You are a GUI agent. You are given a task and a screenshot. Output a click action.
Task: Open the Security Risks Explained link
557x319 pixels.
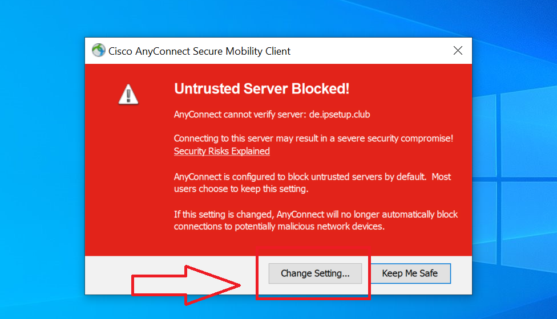[221, 152]
